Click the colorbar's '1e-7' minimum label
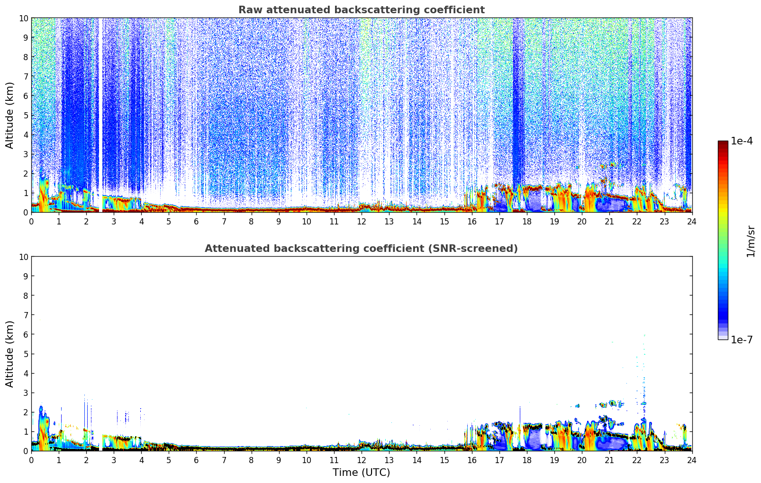 click(741, 340)
